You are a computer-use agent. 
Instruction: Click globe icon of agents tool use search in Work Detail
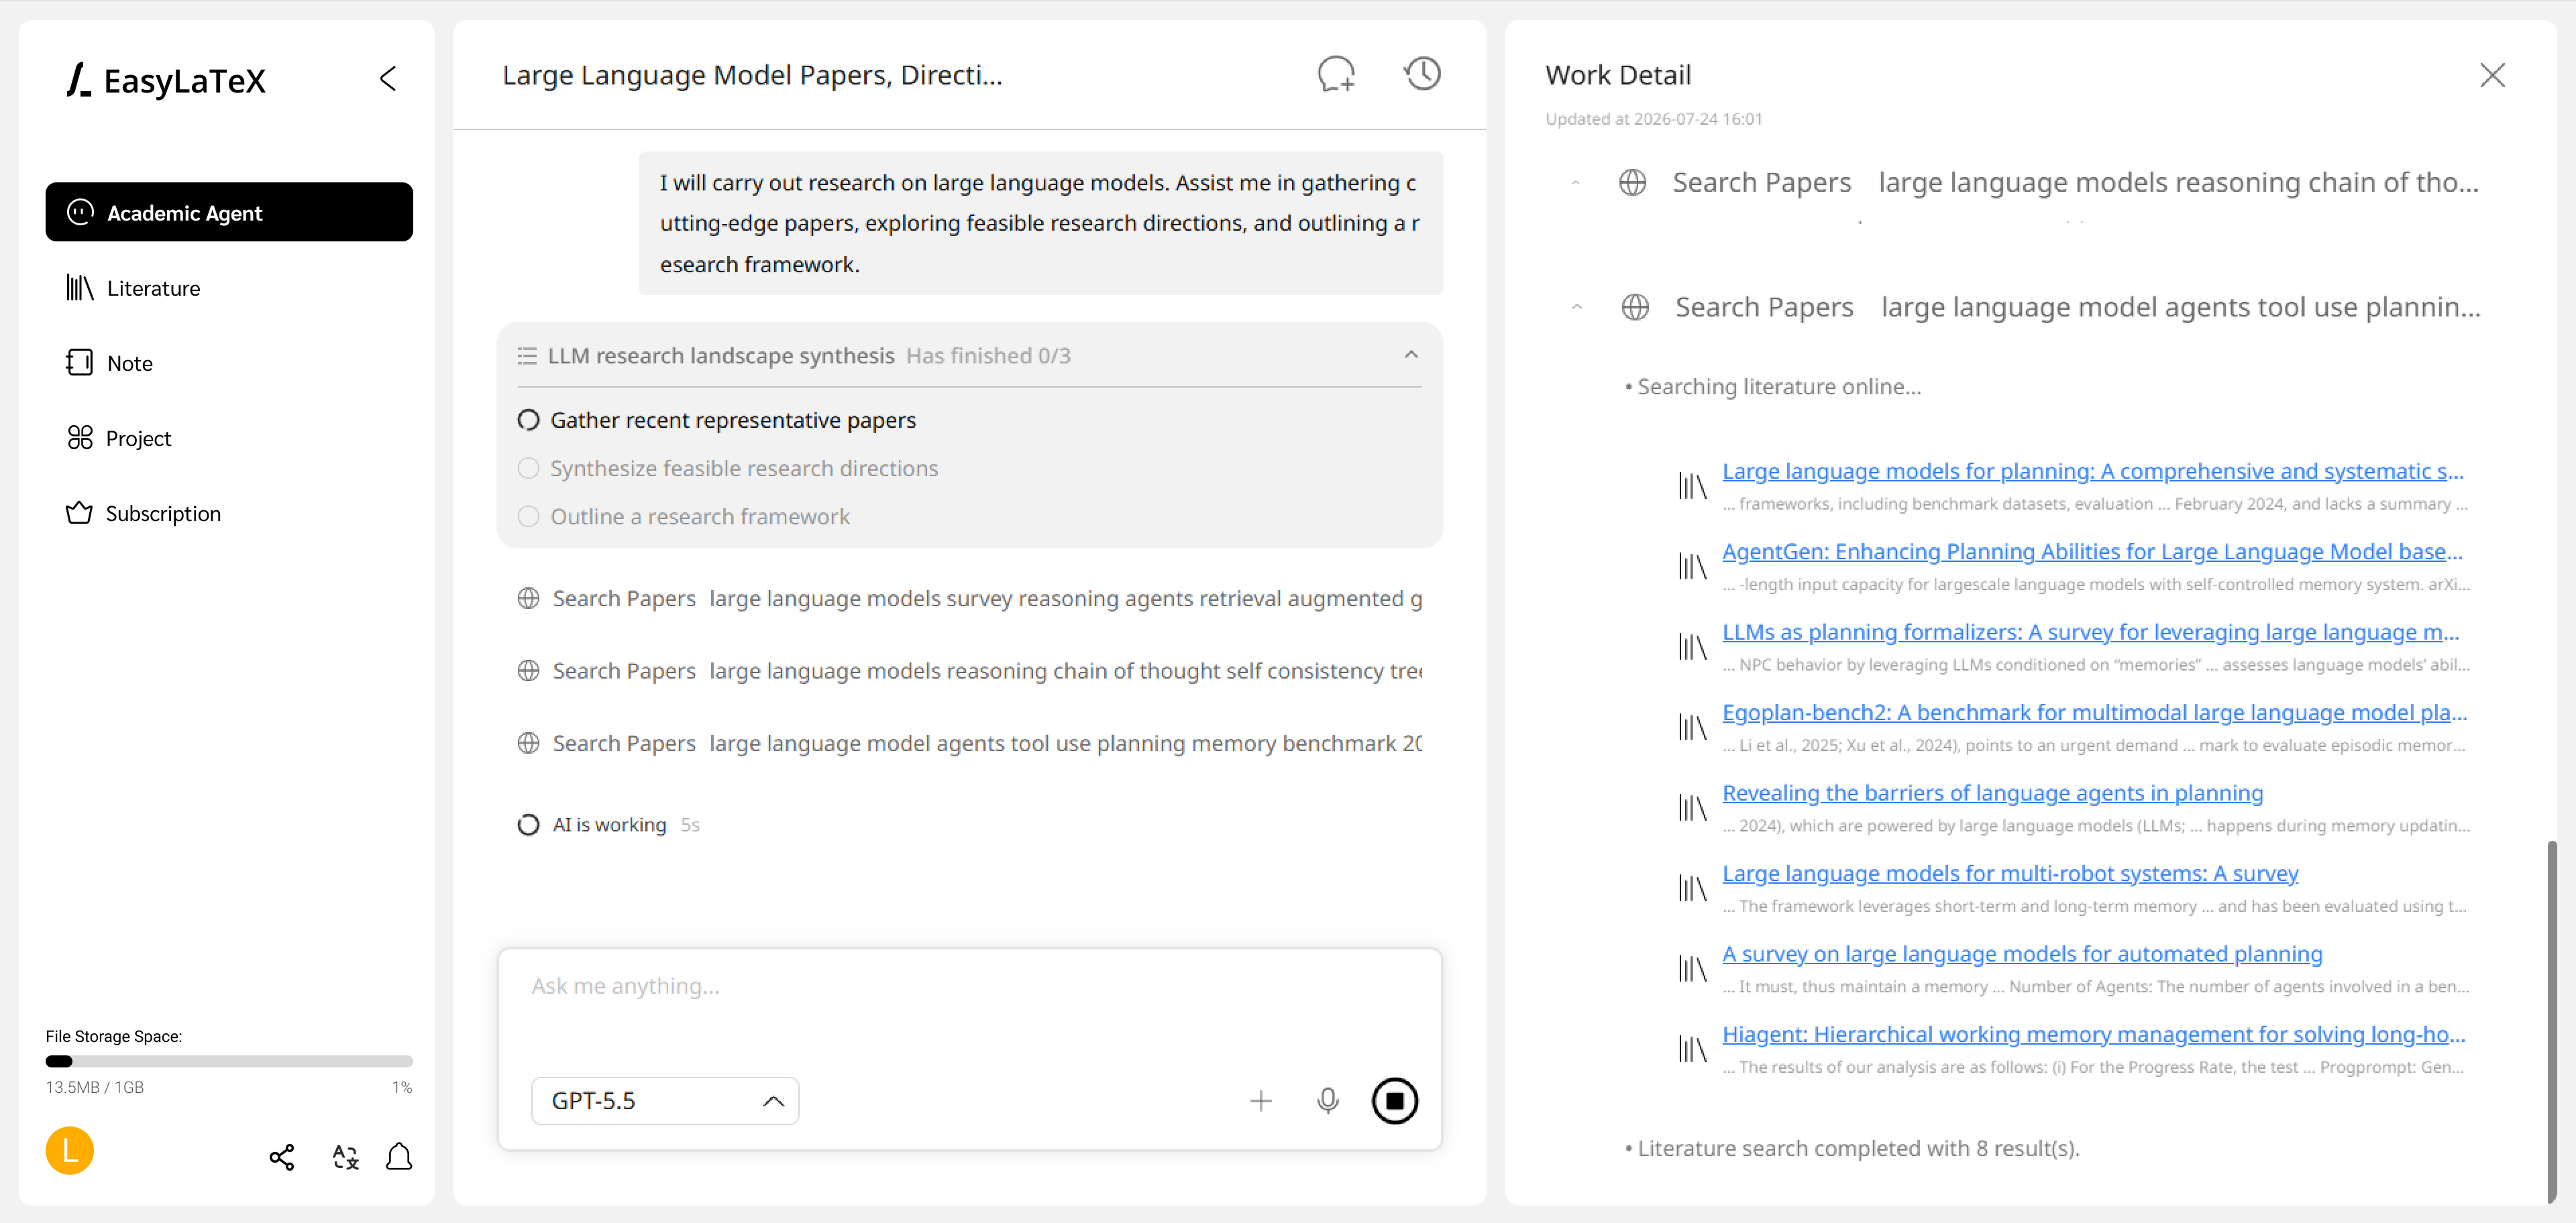1635,306
